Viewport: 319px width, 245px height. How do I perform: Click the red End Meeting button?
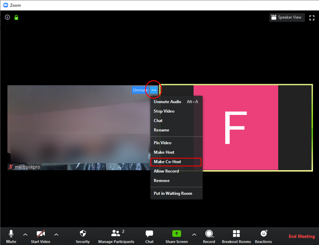click(301, 236)
